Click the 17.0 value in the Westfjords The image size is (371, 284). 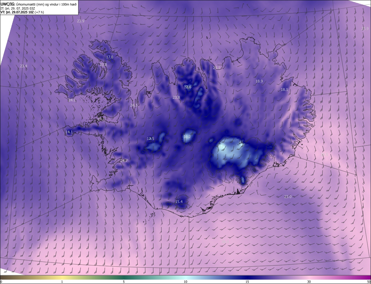[110, 57]
